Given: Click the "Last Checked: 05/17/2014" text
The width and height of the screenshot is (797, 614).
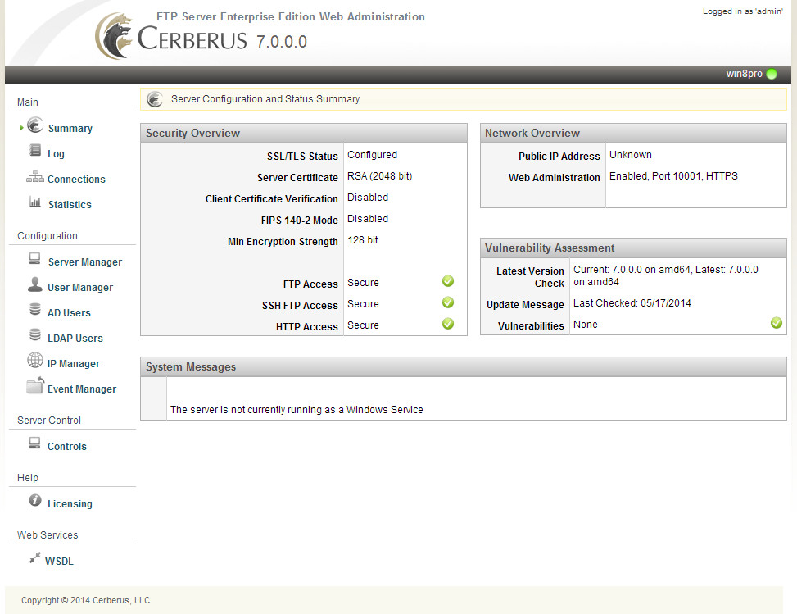Looking at the screenshot, I should (x=632, y=303).
